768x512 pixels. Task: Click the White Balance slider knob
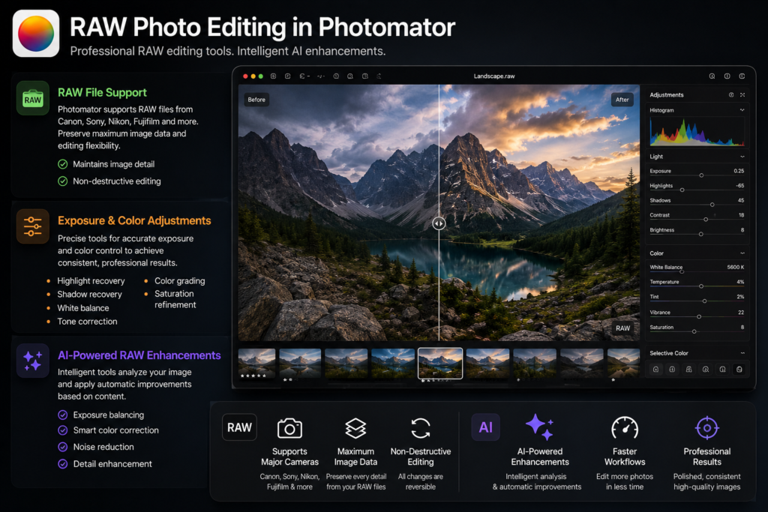[682, 271]
